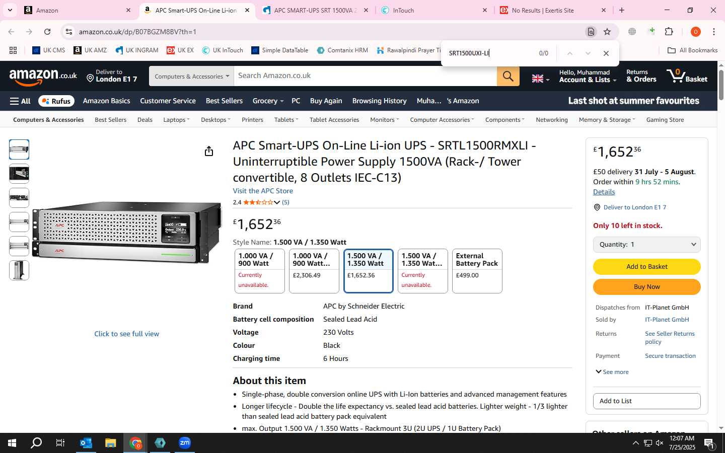The height and width of the screenshot is (453, 725).
Task: Open Best Sellers in top navigation
Action: point(224,101)
